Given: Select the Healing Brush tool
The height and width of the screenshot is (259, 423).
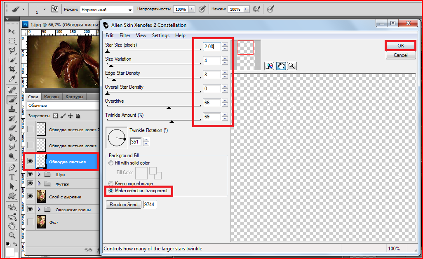Looking at the screenshot, I should pyautogui.click(x=12, y=90).
